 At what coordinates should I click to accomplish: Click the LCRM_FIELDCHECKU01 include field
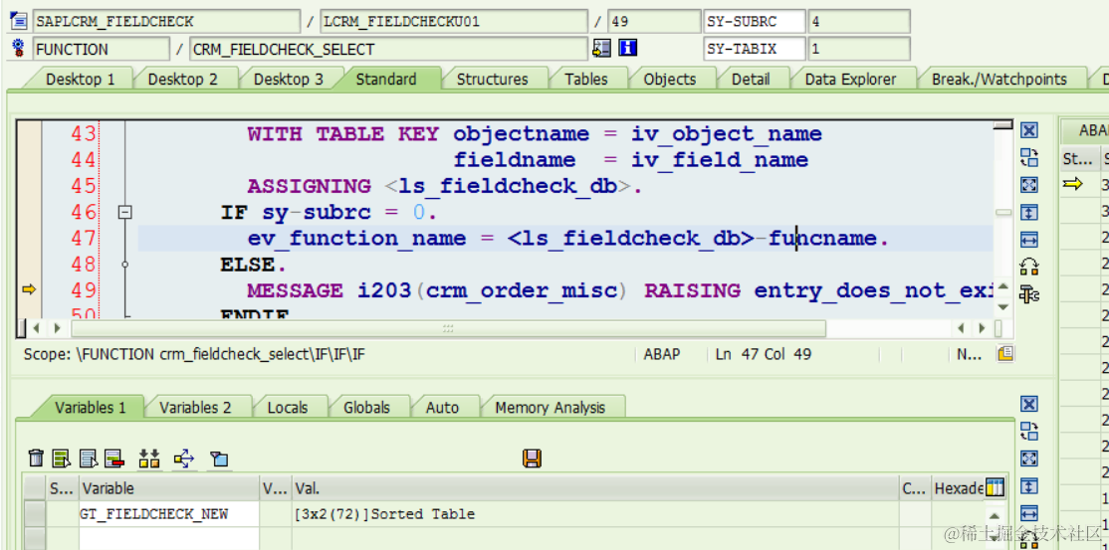(454, 21)
